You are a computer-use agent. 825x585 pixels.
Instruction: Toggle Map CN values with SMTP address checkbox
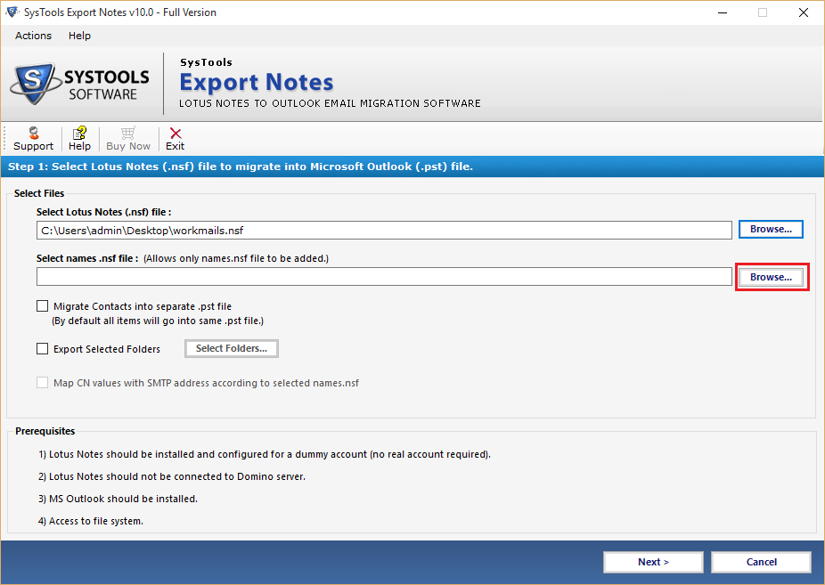pos(42,383)
